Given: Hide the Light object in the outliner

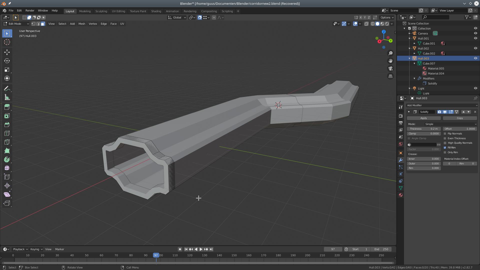Looking at the screenshot, I should (x=475, y=88).
